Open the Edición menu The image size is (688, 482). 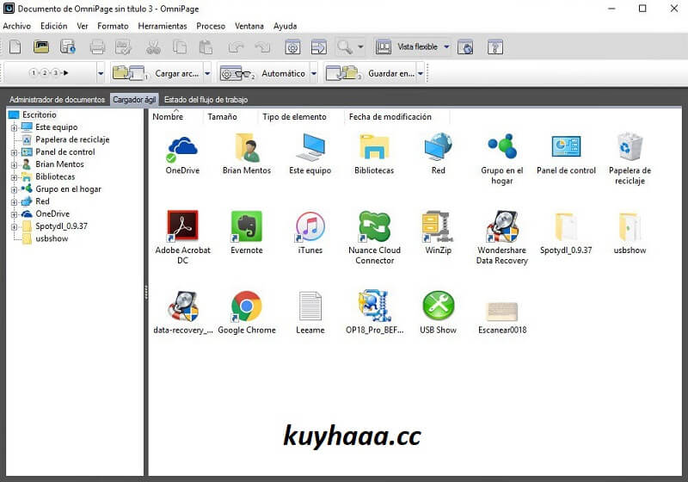tap(54, 26)
